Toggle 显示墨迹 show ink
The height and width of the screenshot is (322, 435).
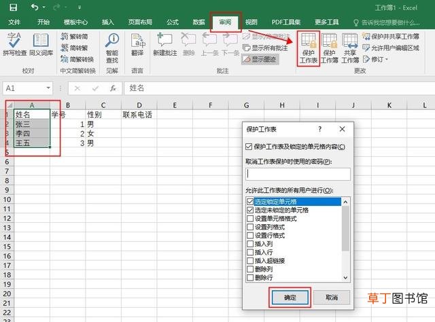[260, 59]
